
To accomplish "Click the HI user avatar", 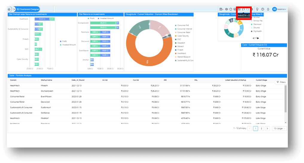I will coord(274,9).
